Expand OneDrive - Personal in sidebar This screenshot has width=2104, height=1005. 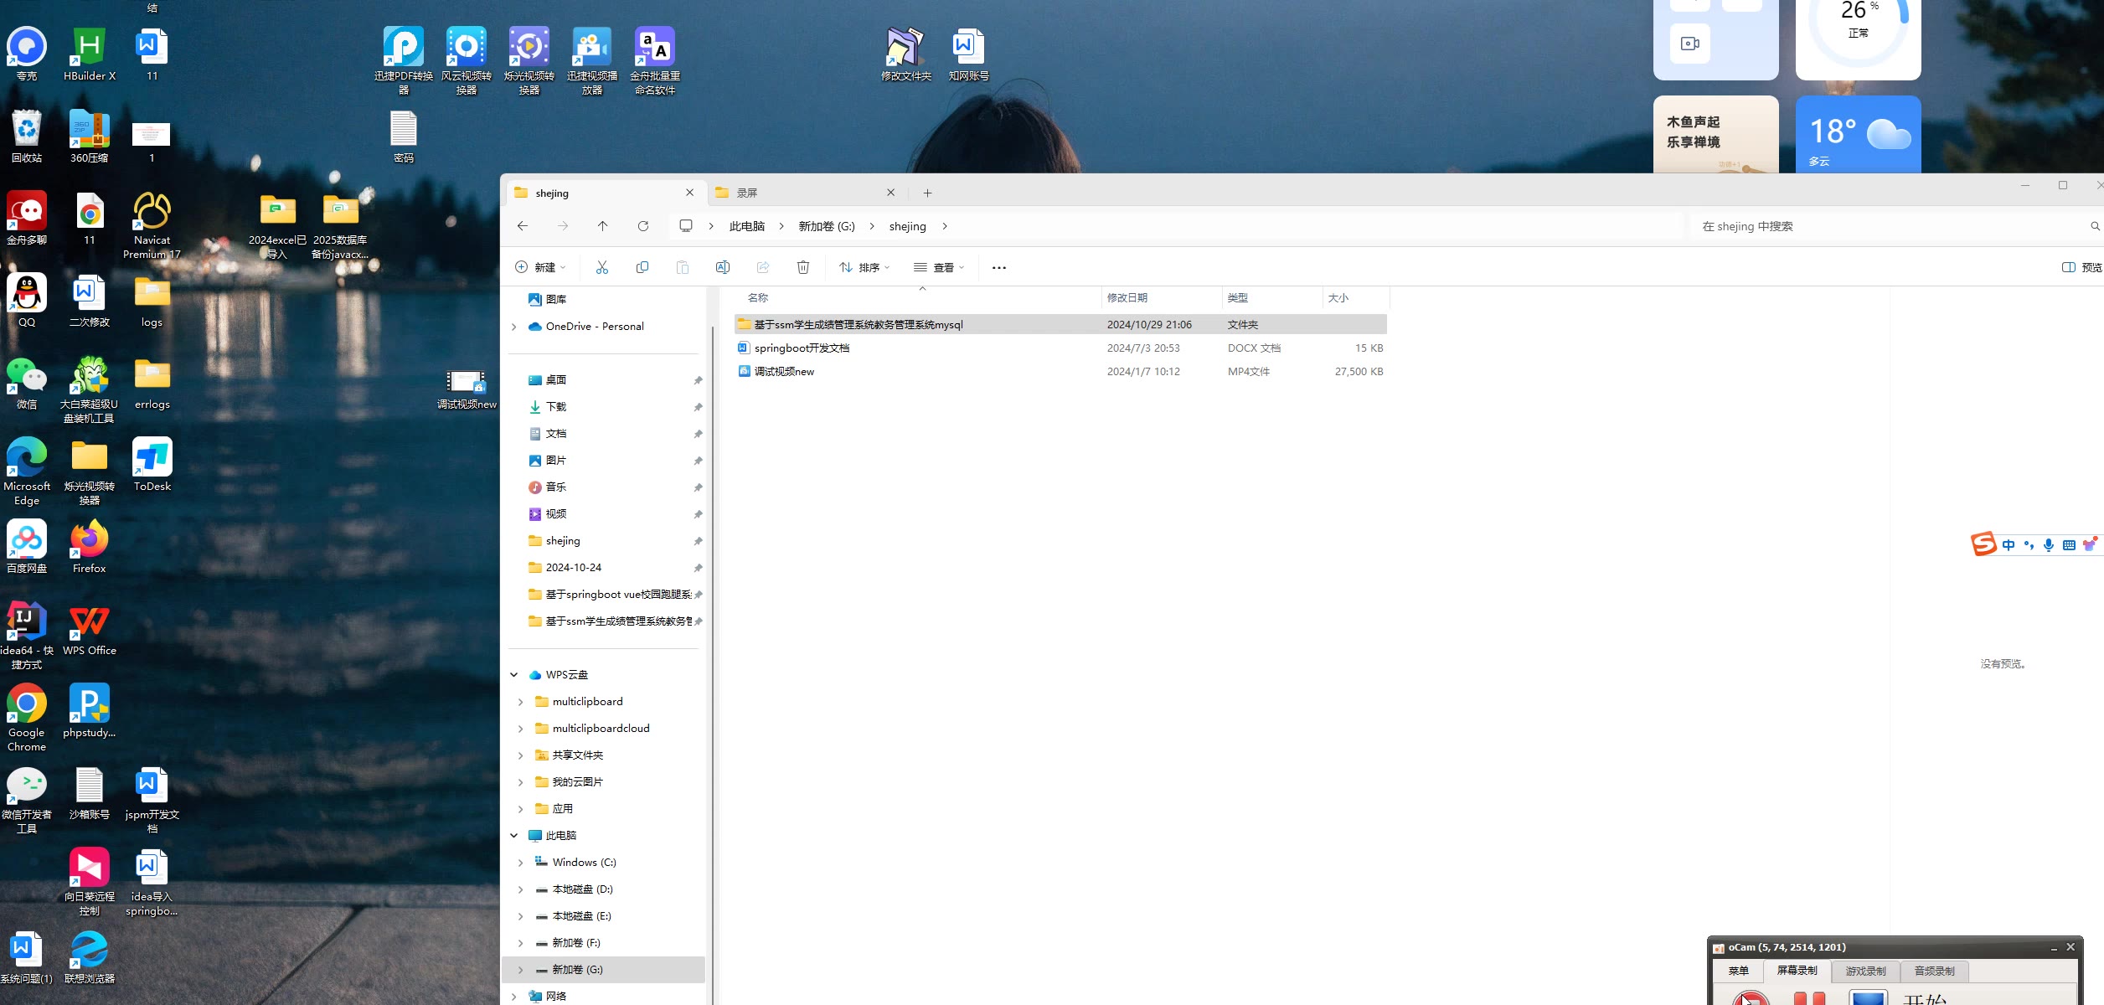[513, 327]
